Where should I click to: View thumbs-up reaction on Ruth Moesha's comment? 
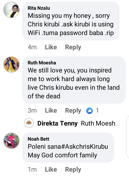(x=89, y=110)
